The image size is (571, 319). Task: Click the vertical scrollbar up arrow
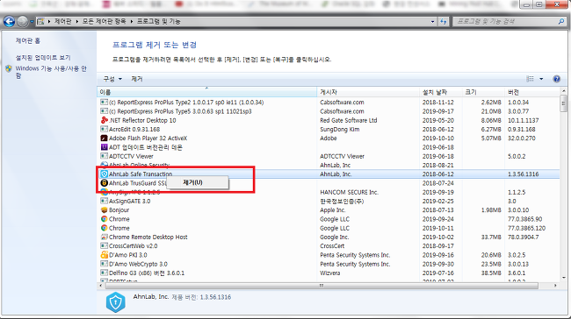563,91
